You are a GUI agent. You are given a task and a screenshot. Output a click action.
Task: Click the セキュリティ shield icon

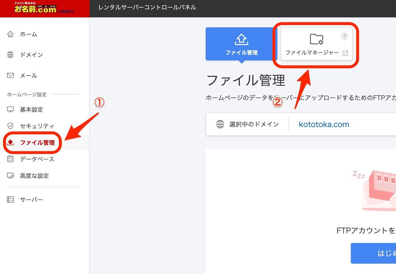click(x=11, y=126)
